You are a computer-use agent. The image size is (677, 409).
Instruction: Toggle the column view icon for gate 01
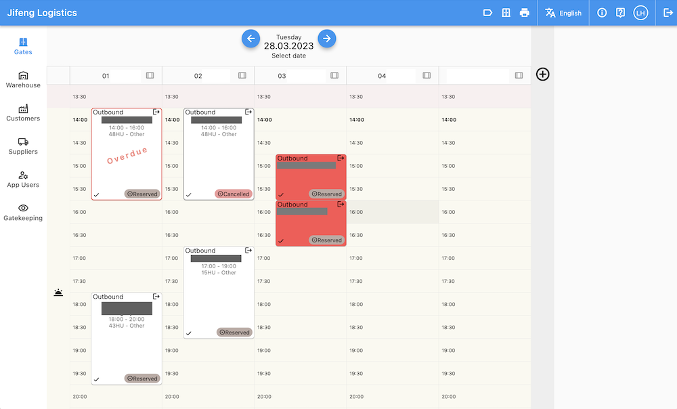coord(150,76)
